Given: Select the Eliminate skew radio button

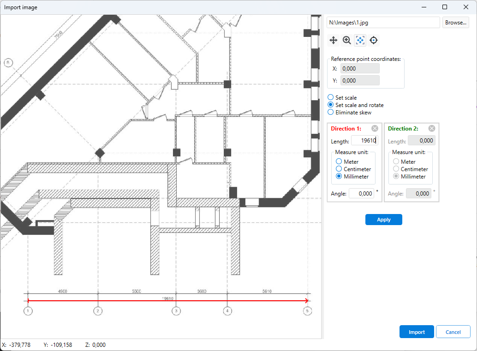Looking at the screenshot, I should (x=331, y=113).
